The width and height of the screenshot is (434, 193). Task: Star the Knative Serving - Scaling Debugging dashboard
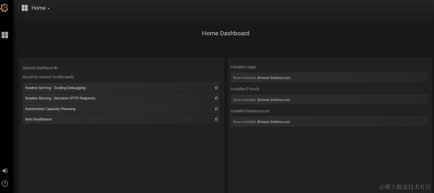pos(216,87)
